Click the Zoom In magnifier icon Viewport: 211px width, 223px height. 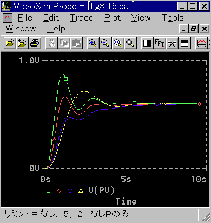93,43
